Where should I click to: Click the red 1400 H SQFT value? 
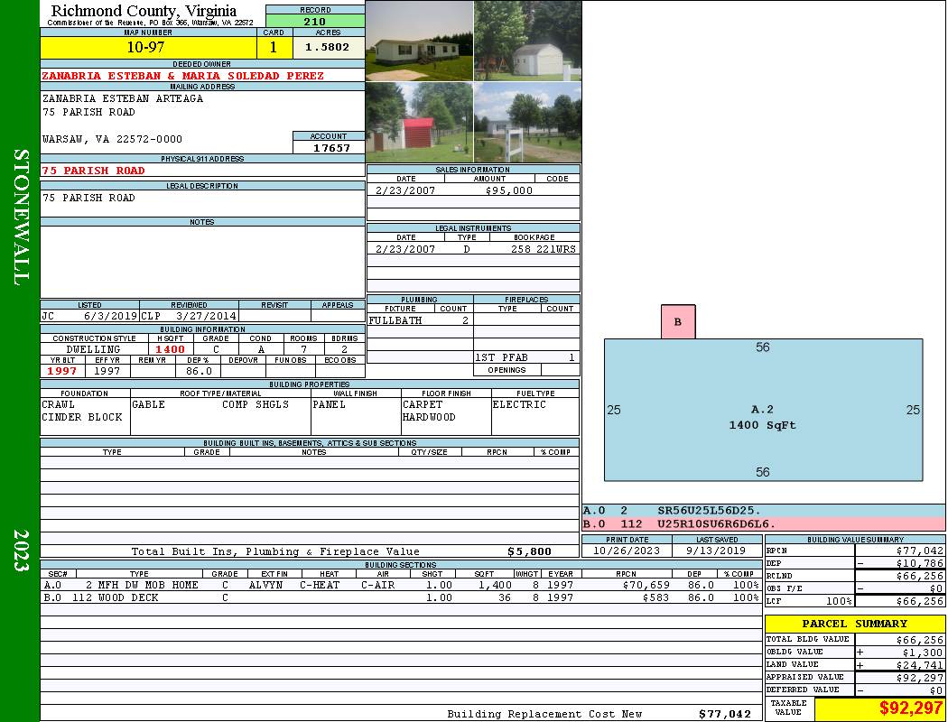point(170,349)
